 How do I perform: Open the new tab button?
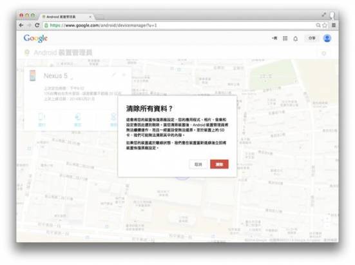[100, 17]
